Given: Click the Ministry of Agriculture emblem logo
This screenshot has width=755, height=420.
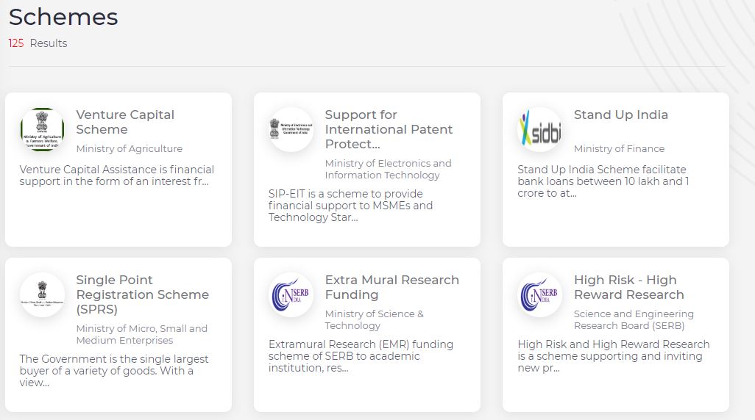Looking at the screenshot, I should coord(43,130).
